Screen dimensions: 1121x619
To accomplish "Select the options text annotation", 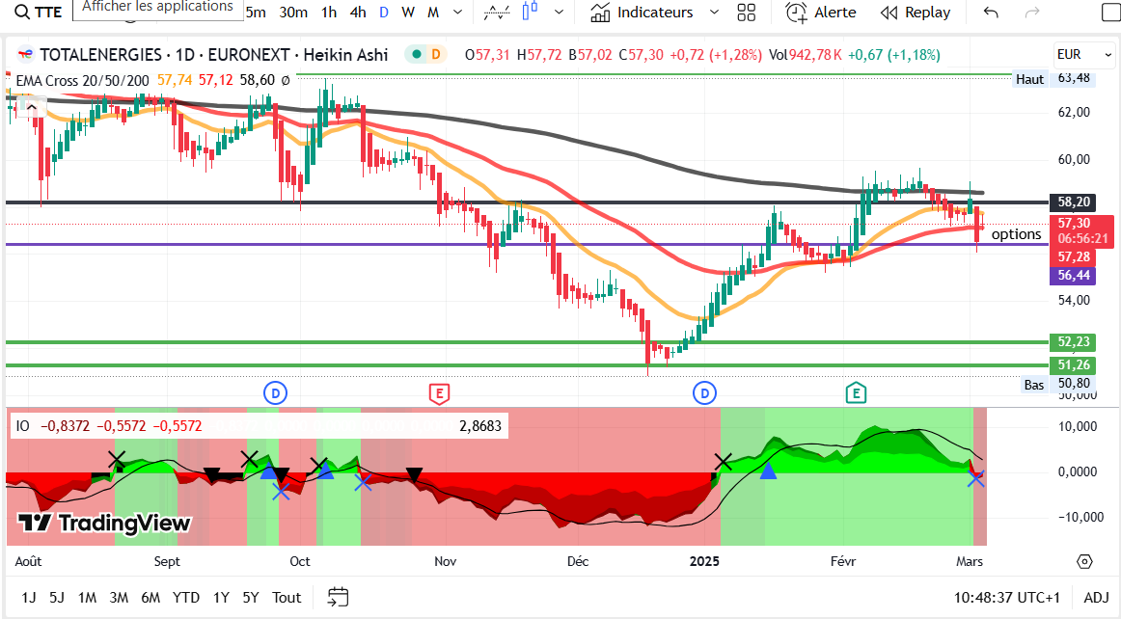I will click(x=1016, y=234).
